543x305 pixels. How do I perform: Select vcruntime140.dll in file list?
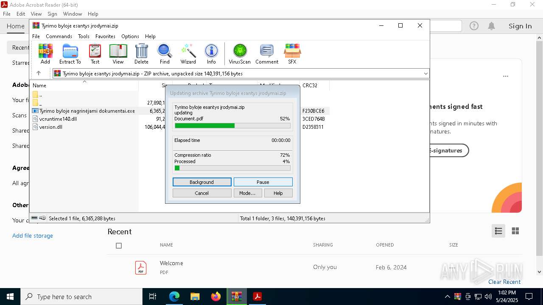point(55,119)
